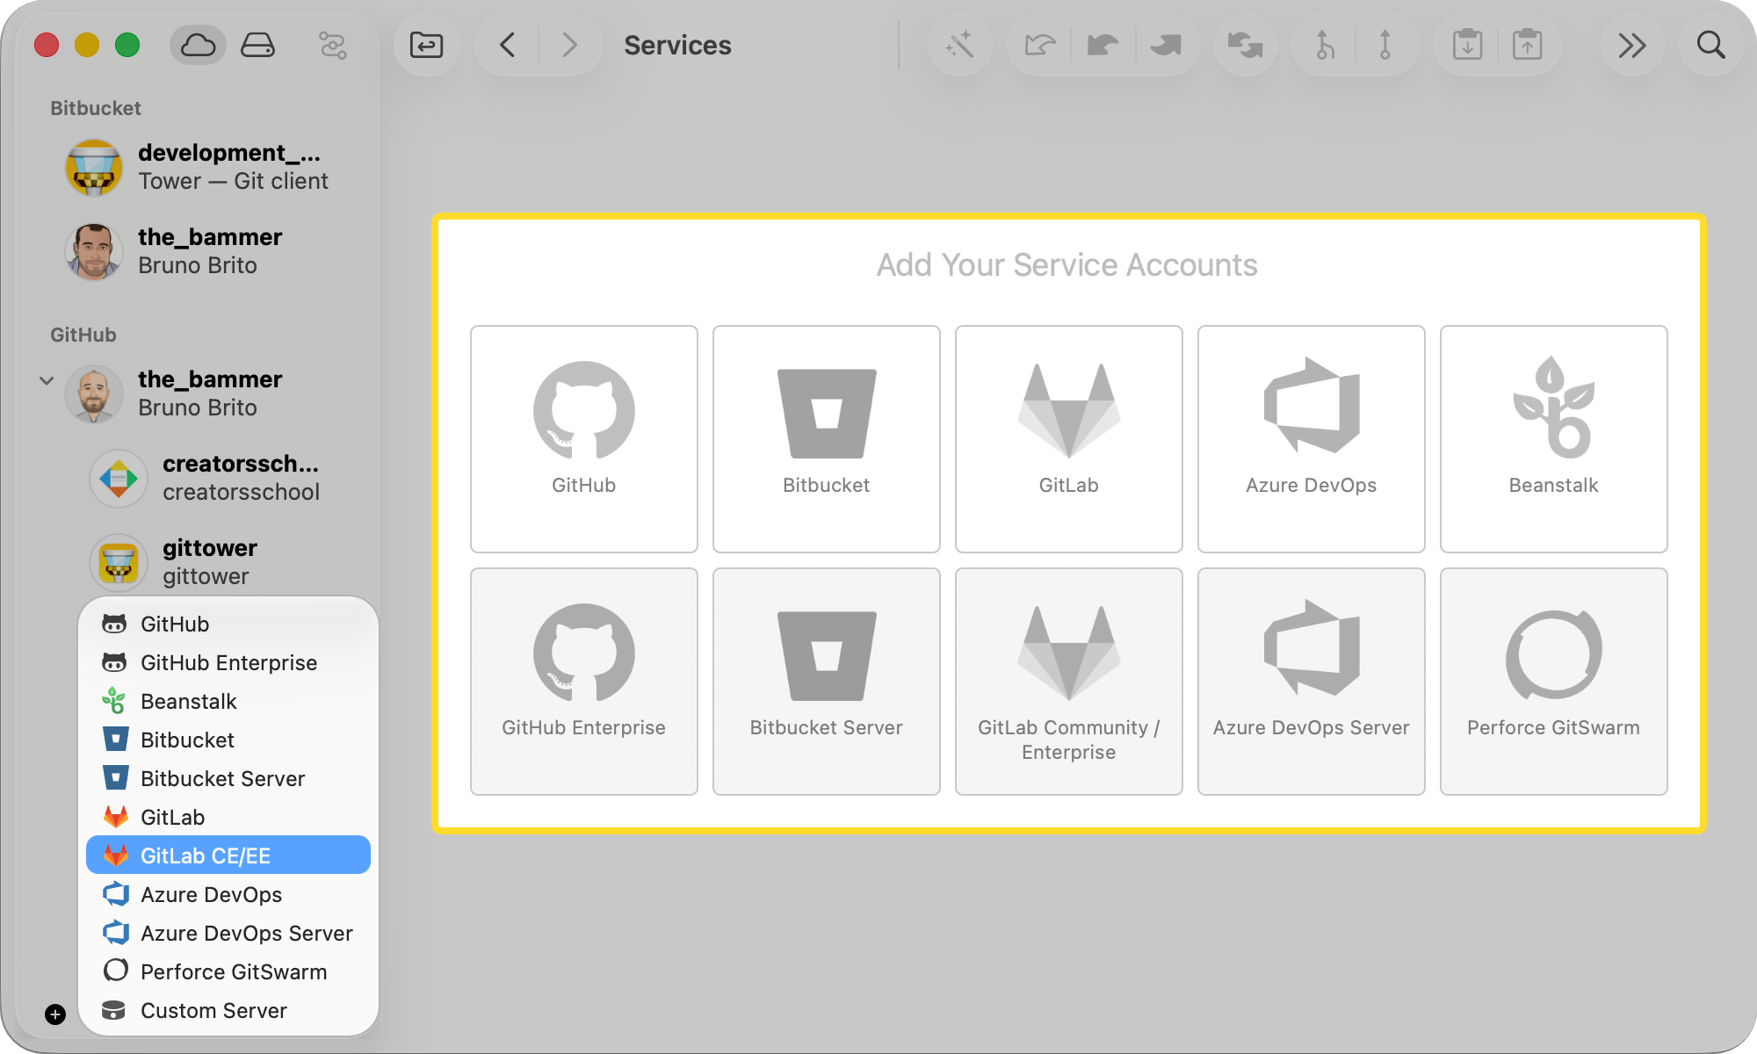Choose GitLab in the add menu

(x=228, y=817)
